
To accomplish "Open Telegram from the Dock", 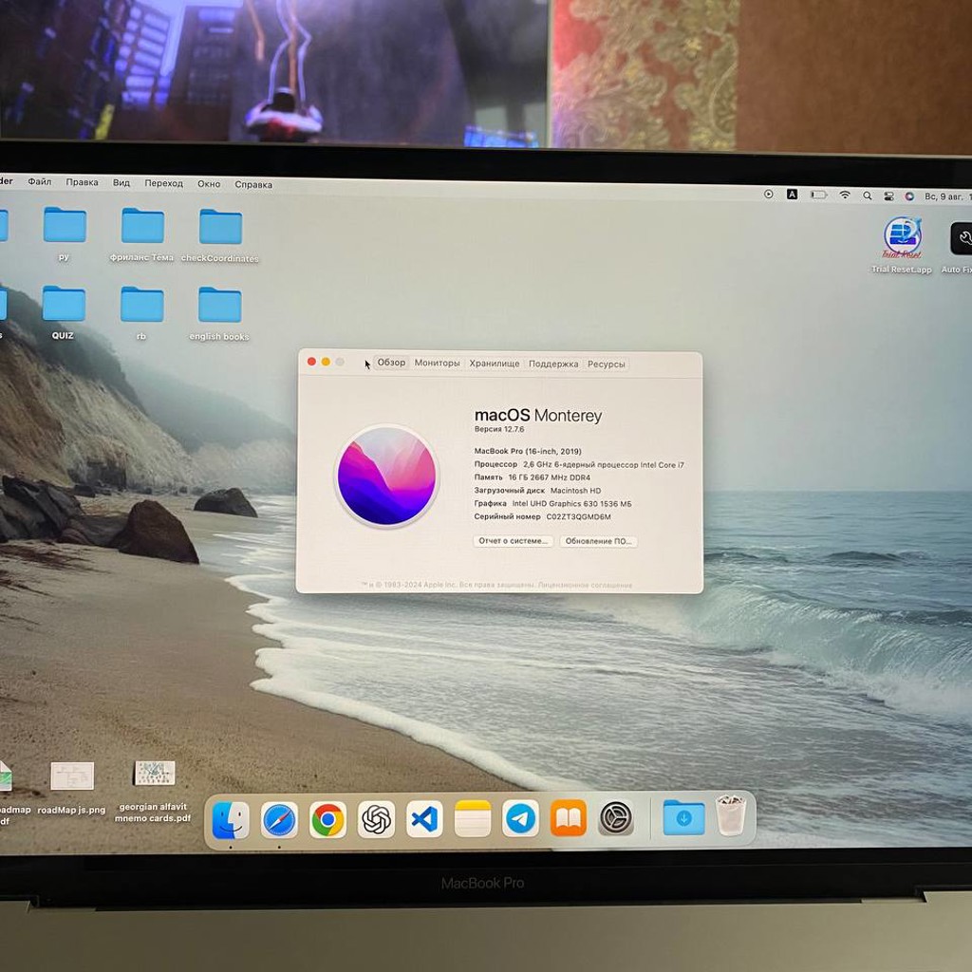I will point(520,818).
